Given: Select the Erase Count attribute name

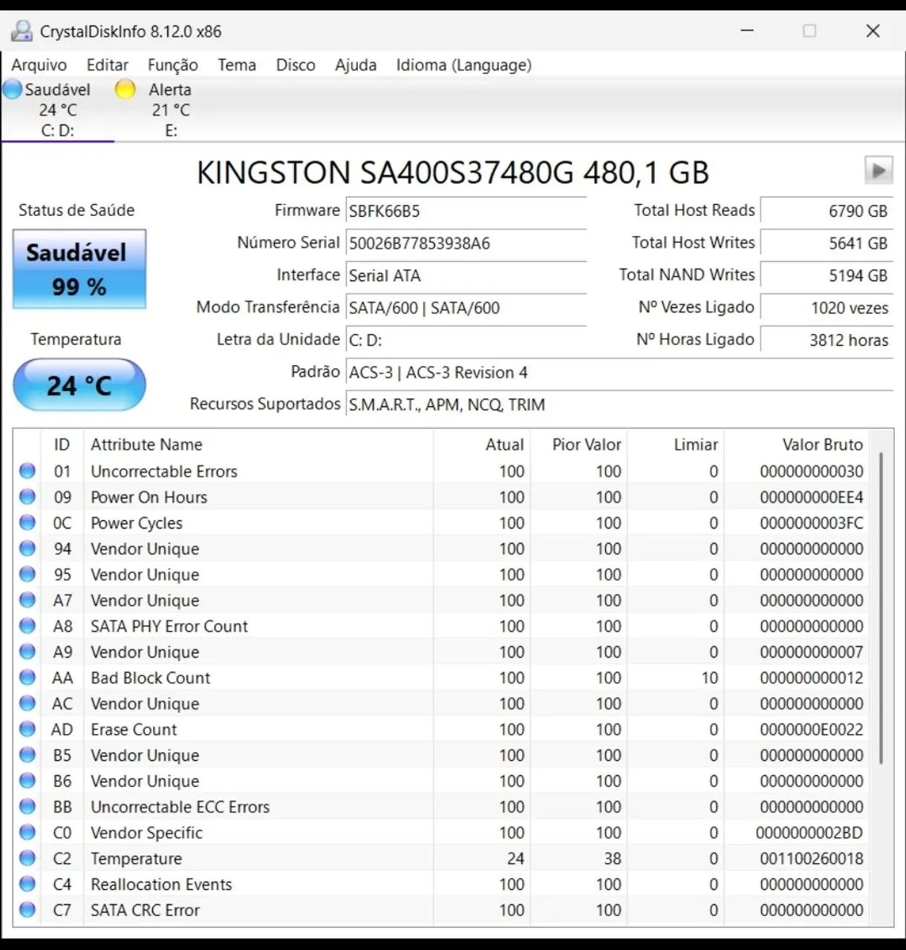Looking at the screenshot, I should (134, 730).
